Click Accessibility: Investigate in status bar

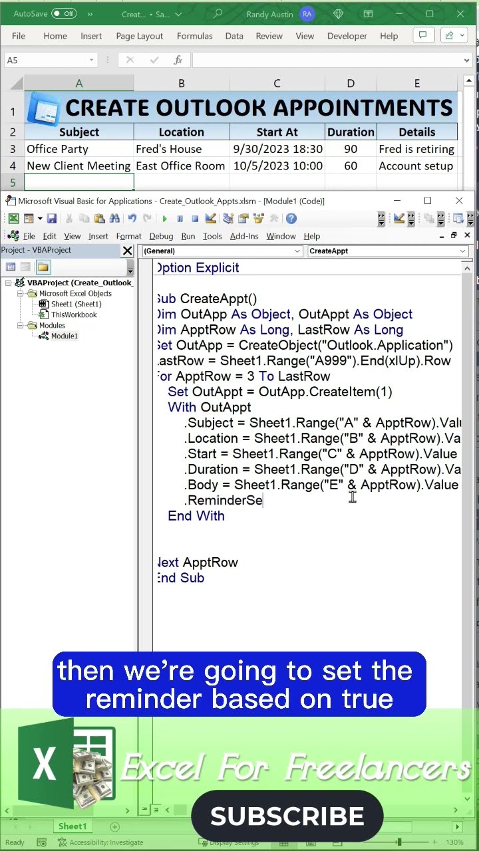tap(100, 842)
